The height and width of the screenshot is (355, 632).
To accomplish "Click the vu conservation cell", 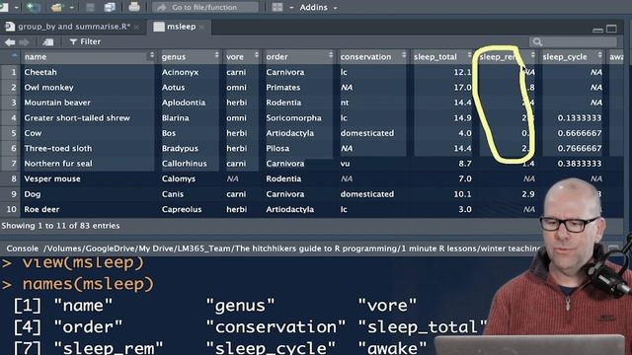I will tap(345, 164).
